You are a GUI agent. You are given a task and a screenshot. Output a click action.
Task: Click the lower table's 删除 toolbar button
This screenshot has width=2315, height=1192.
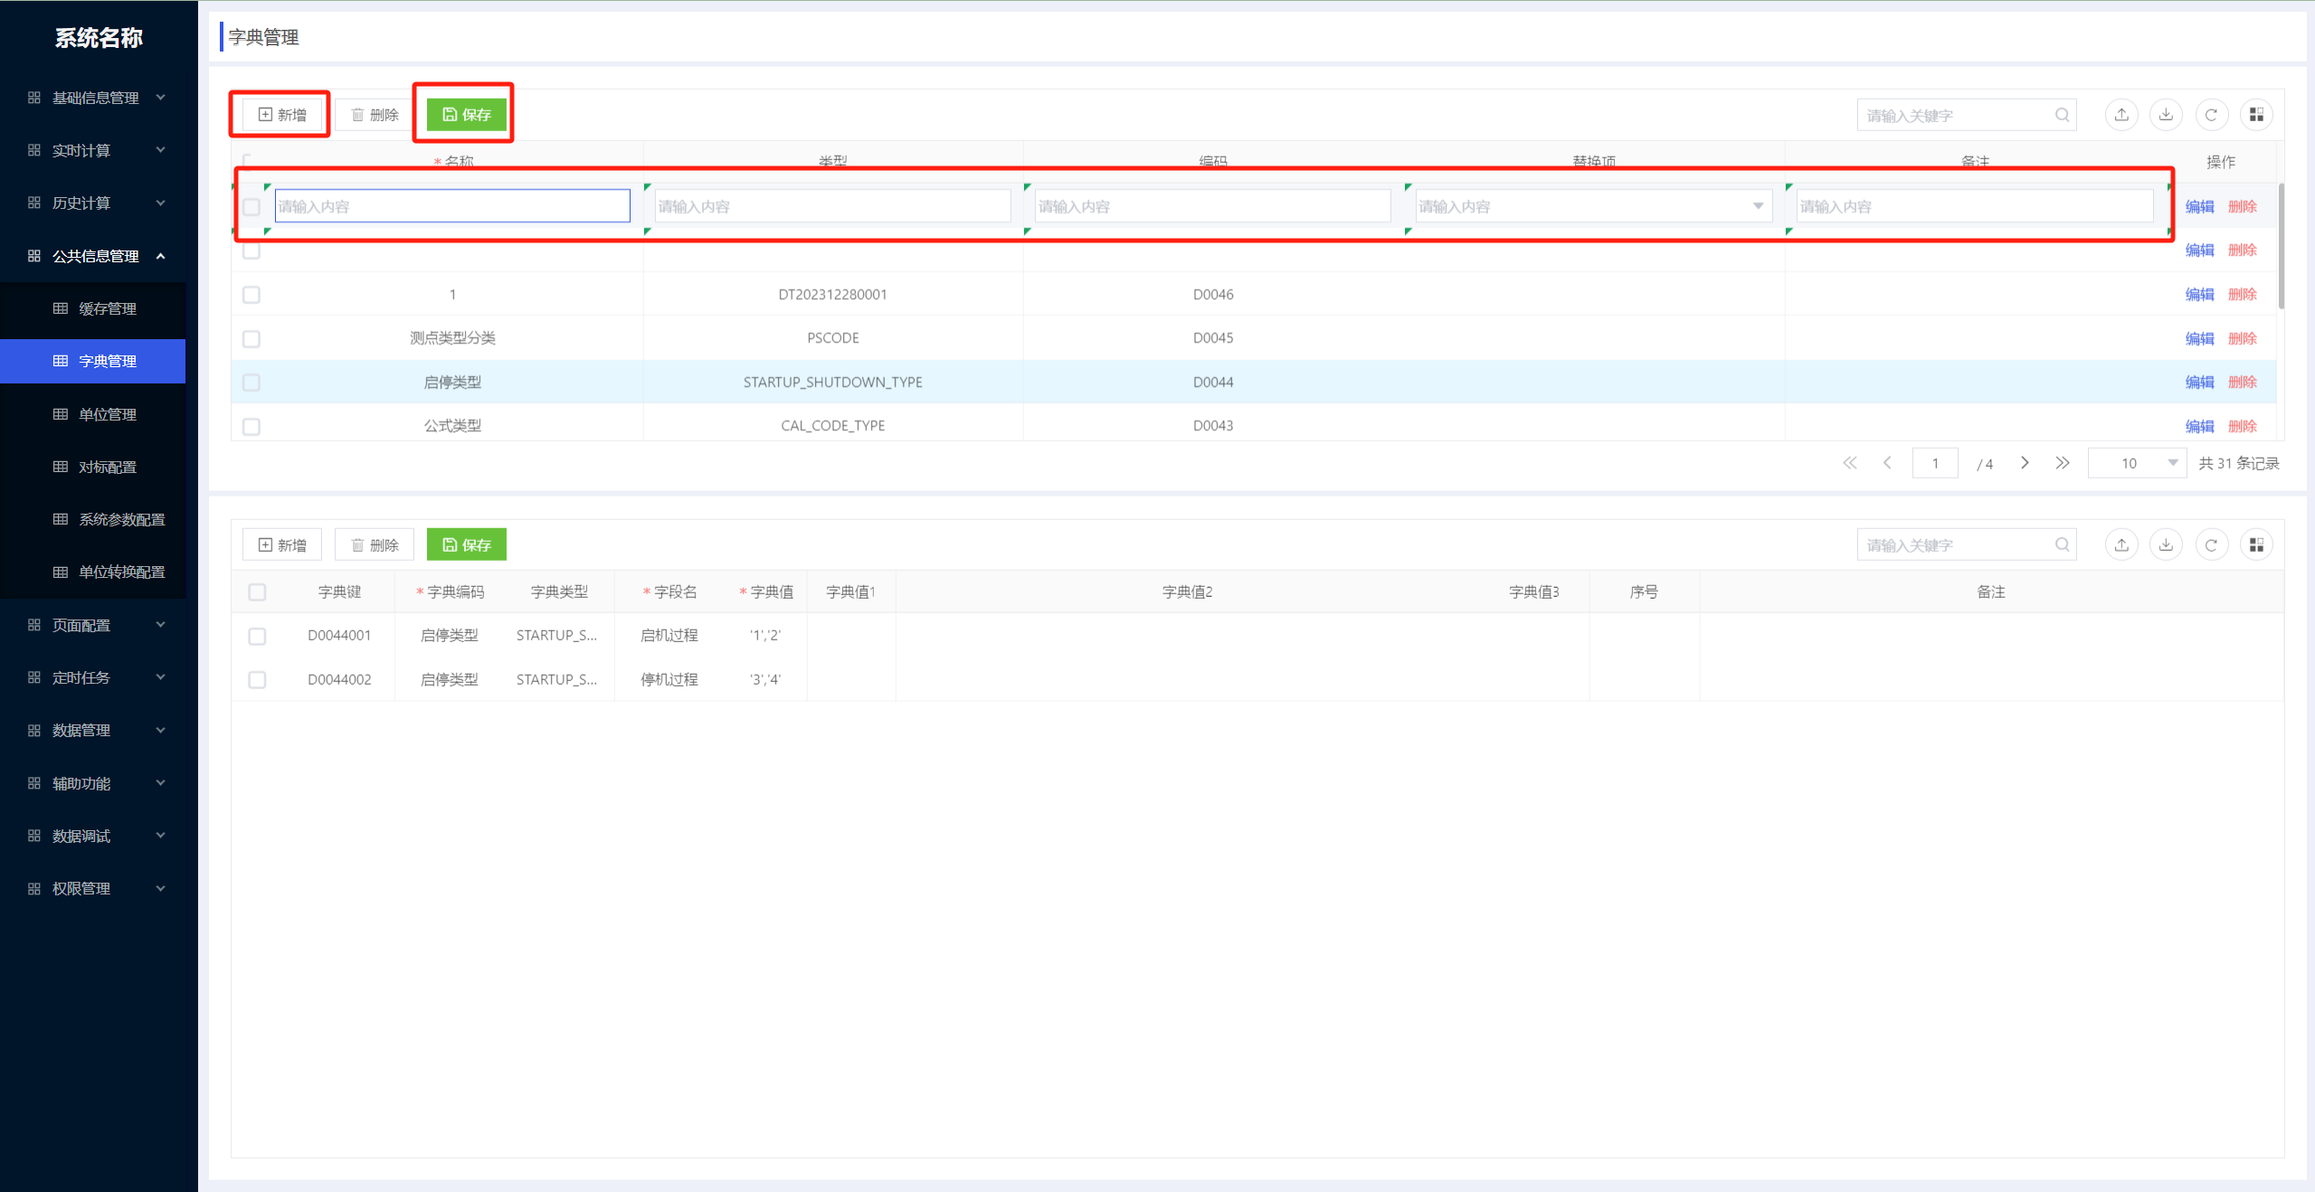pos(375,544)
